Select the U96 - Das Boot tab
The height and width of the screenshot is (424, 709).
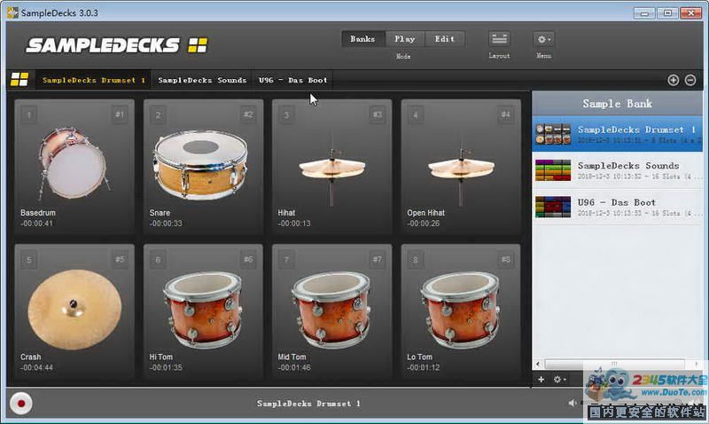tap(292, 80)
